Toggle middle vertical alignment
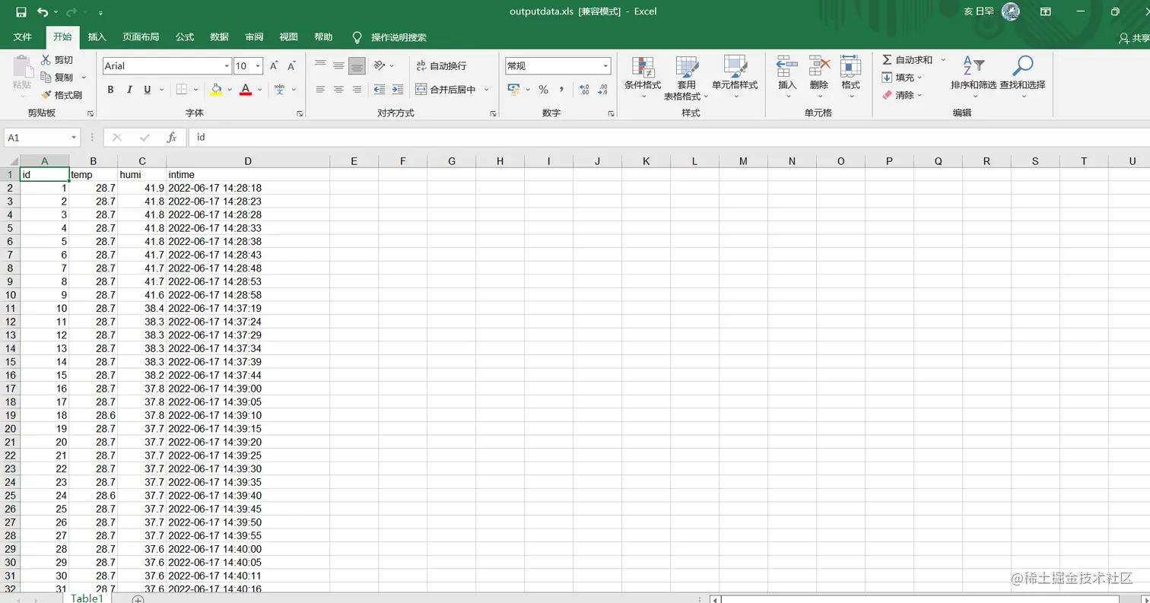The image size is (1150, 603). [x=338, y=66]
